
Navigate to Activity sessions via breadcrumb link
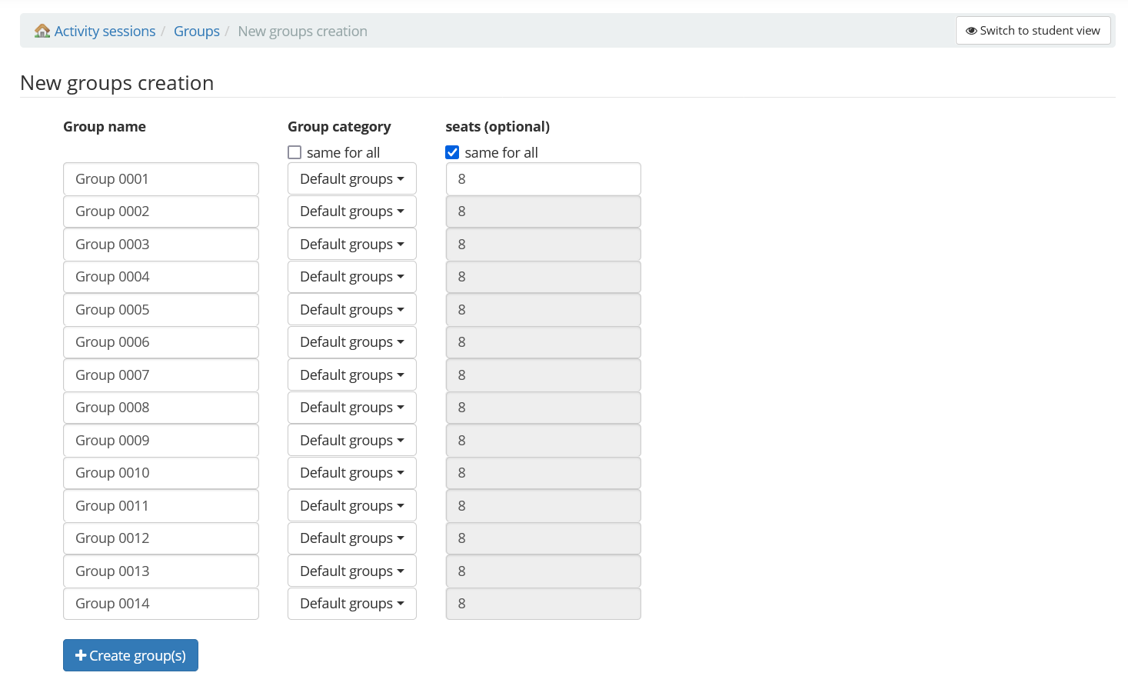(x=104, y=31)
